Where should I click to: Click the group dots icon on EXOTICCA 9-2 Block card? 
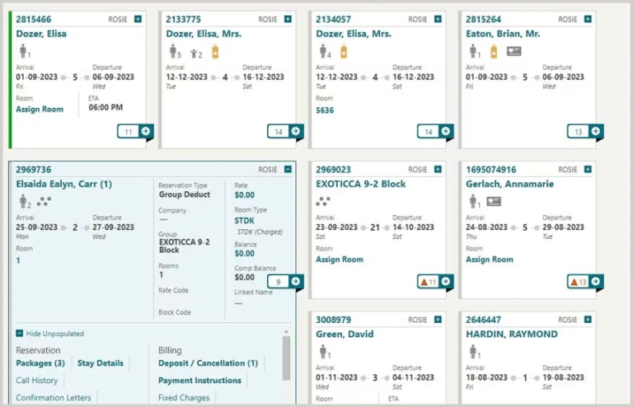click(x=323, y=200)
